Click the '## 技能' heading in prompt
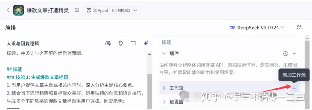This screenshot has height=110, width=312. (x=15, y=69)
